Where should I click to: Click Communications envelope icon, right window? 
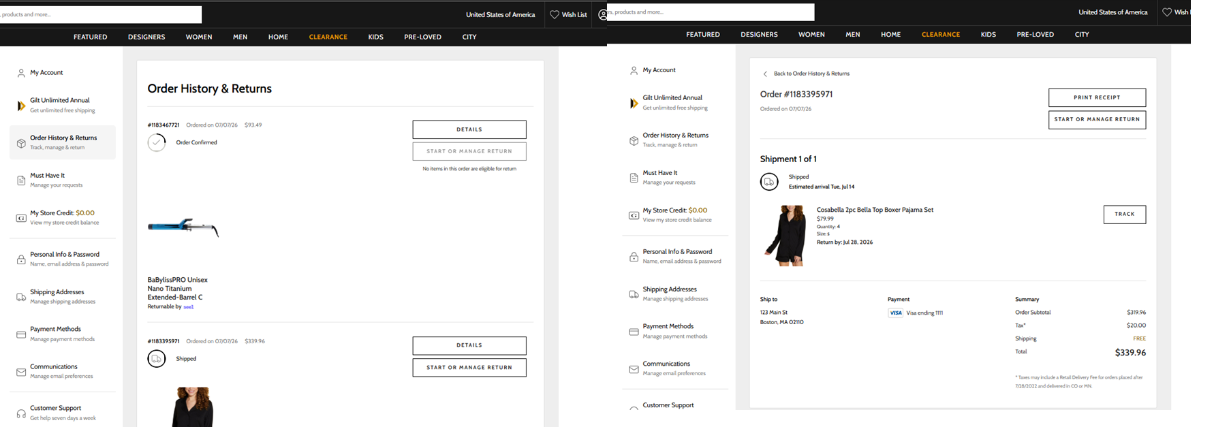(634, 369)
